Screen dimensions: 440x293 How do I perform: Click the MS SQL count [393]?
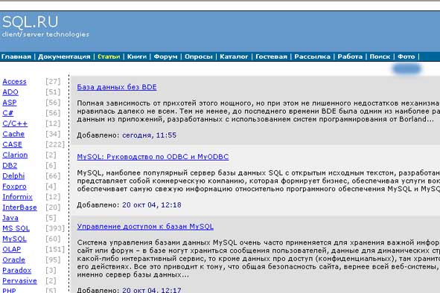point(55,228)
